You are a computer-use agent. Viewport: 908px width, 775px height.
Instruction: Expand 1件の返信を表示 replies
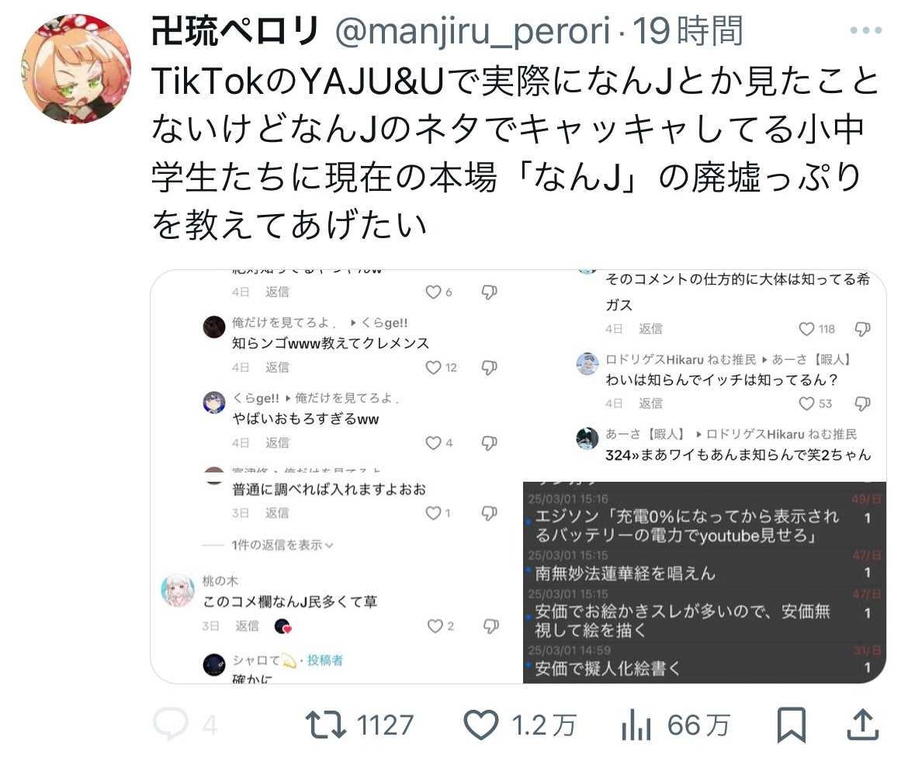click(x=282, y=545)
